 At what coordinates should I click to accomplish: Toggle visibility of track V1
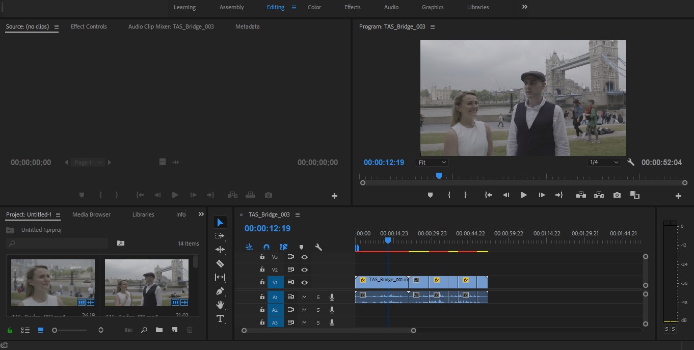point(304,282)
